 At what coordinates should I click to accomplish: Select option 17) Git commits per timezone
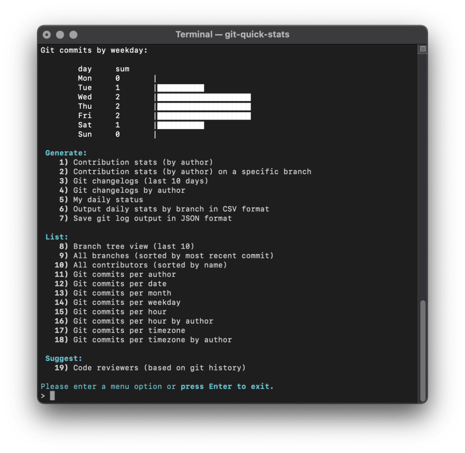click(120, 330)
